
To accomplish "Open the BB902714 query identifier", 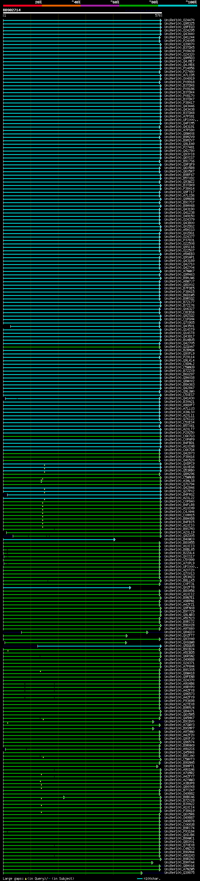I will [12, 10].
